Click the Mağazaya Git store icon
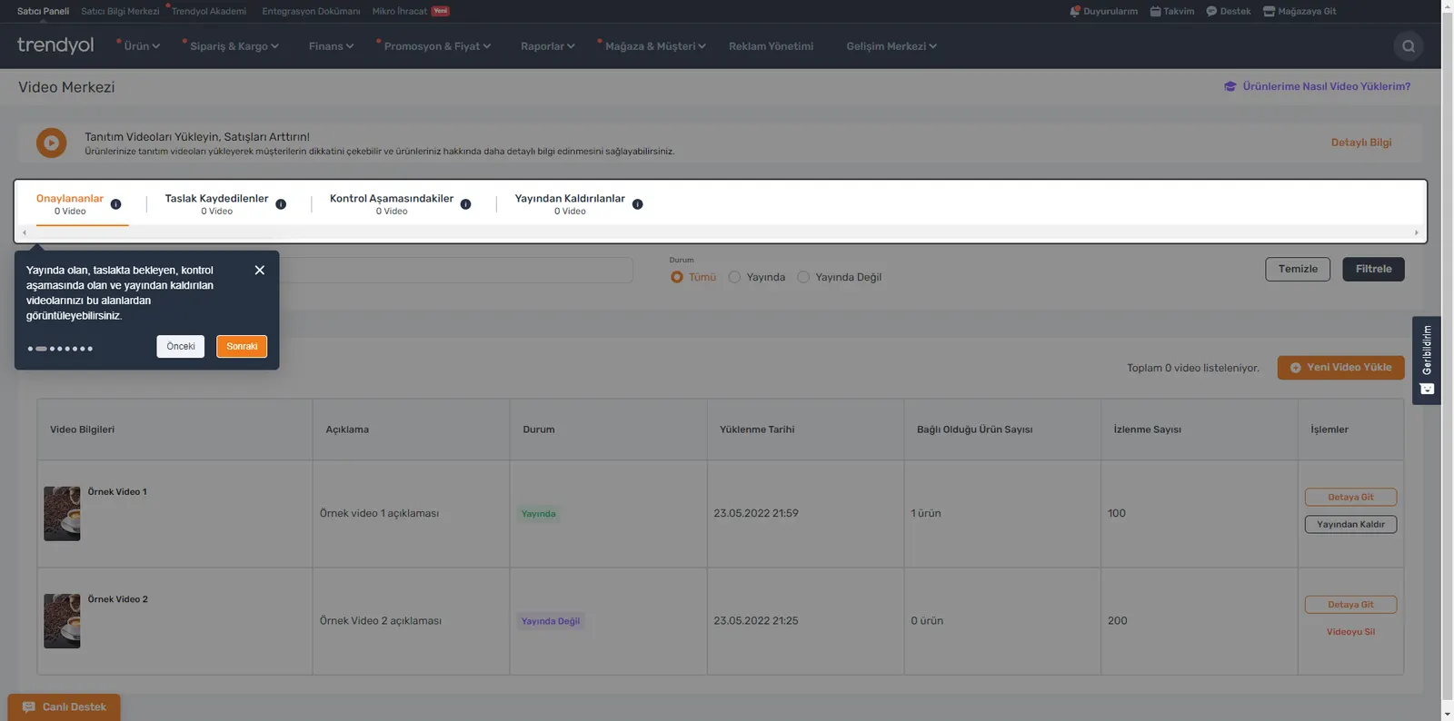1454x721 pixels. (x=1269, y=12)
